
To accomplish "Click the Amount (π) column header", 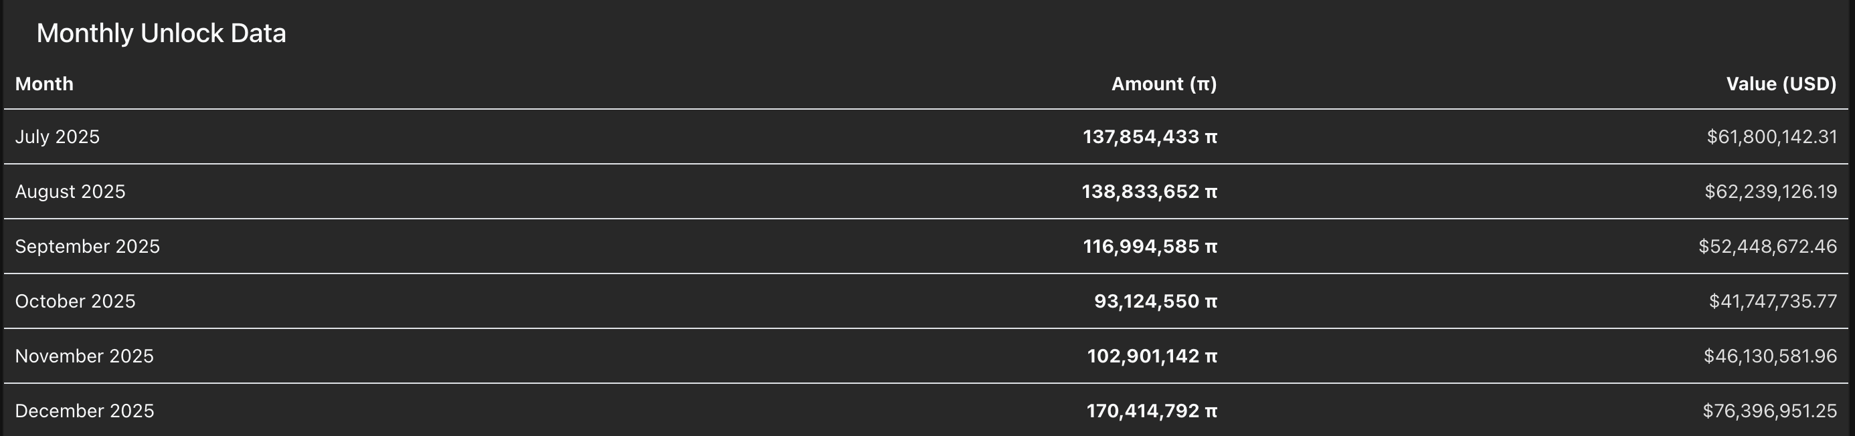I will pos(1164,84).
